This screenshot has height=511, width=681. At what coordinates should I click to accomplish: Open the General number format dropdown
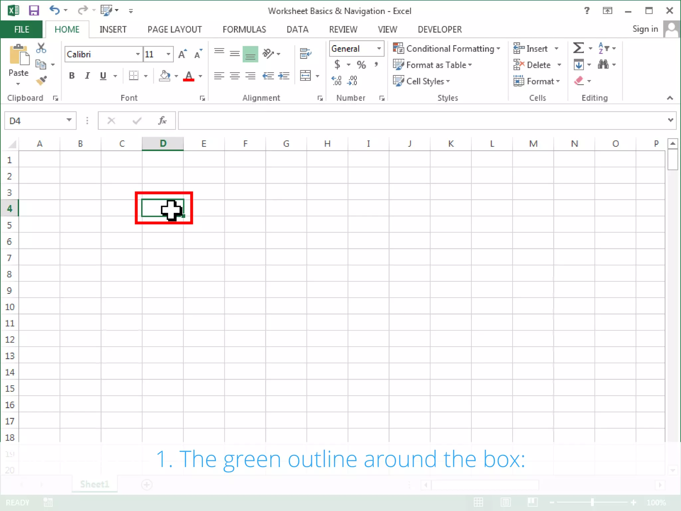tap(379, 49)
